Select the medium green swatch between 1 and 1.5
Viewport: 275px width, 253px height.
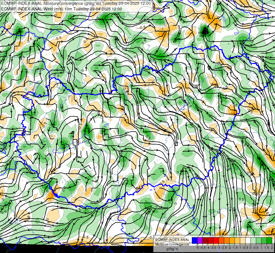pos(264,240)
